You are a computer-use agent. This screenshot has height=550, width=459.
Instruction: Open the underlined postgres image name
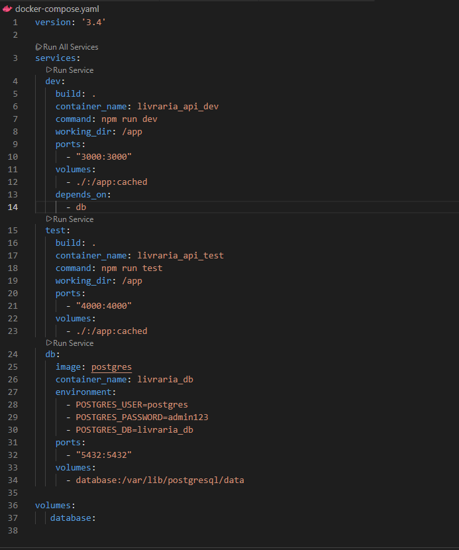111,368
